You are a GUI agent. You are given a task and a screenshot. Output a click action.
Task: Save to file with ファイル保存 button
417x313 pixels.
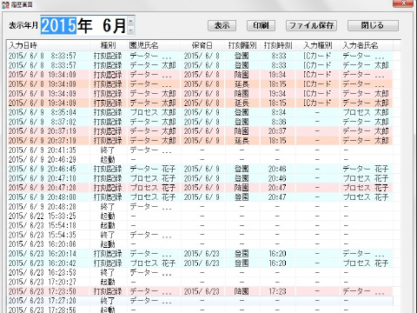pyautogui.click(x=311, y=25)
